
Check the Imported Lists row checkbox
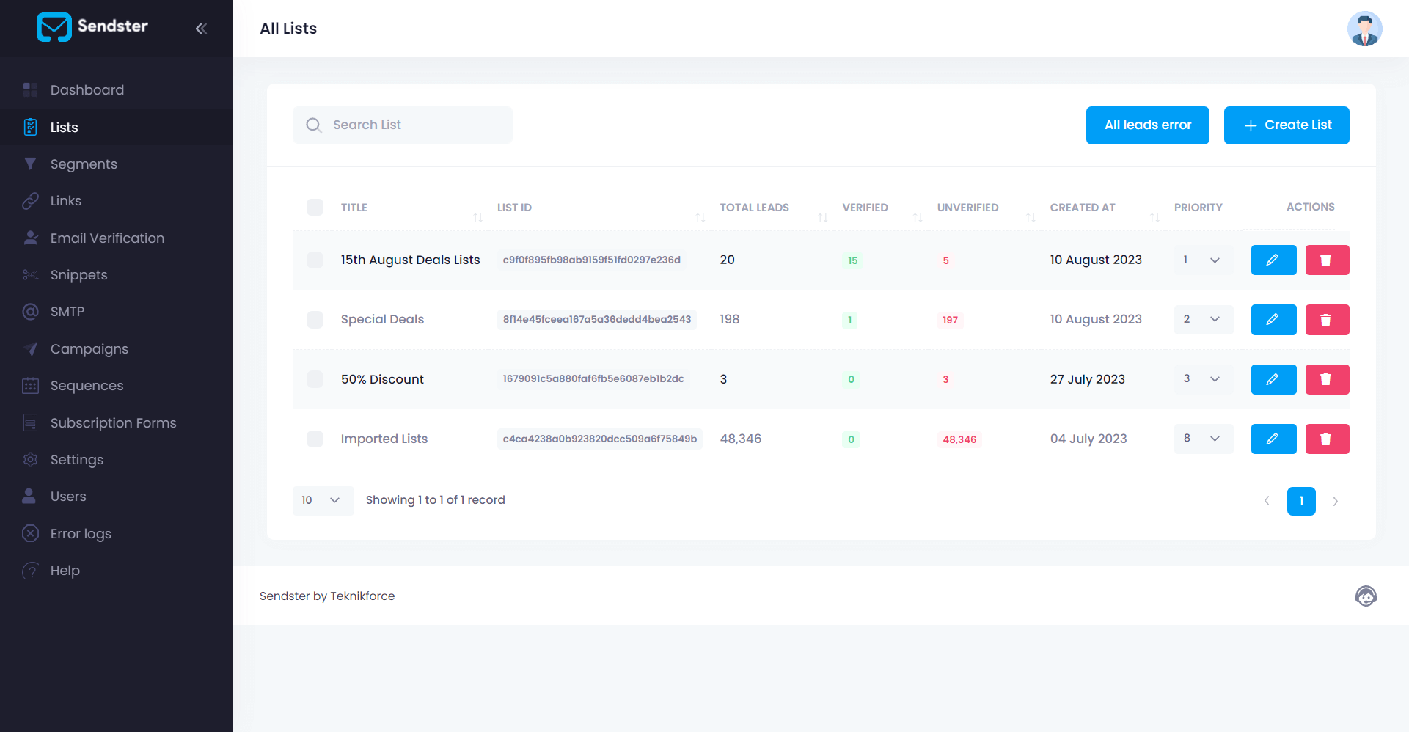pyautogui.click(x=315, y=439)
